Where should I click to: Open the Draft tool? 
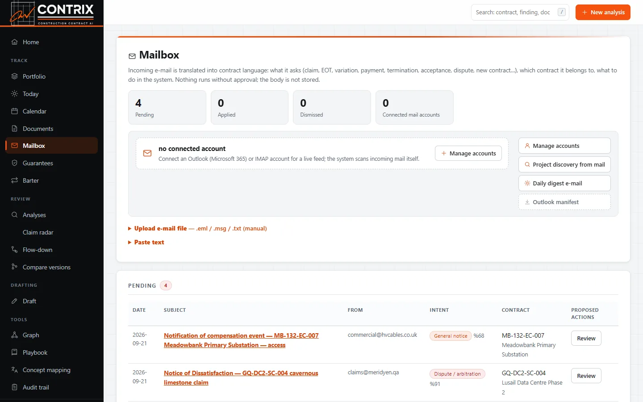coord(51,301)
